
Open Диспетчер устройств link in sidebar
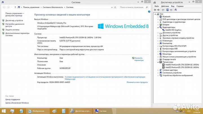pos(14,21)
